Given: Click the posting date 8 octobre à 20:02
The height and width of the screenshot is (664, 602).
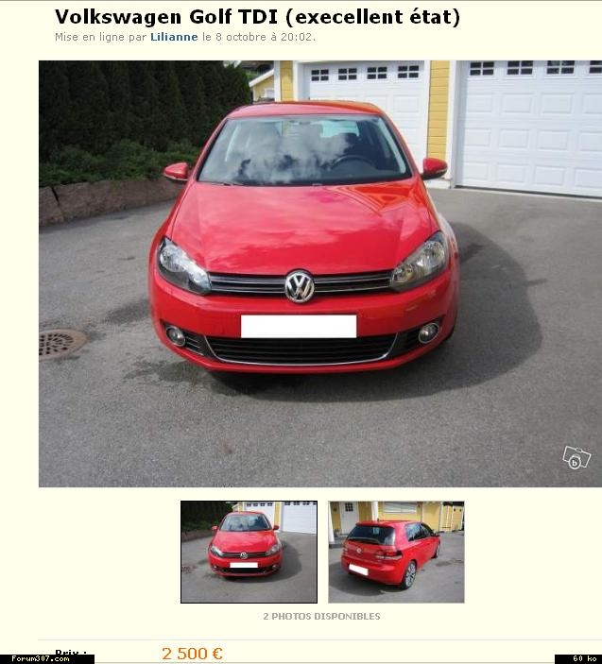Looking at the screenshot, I should click(x=264, y=37).
